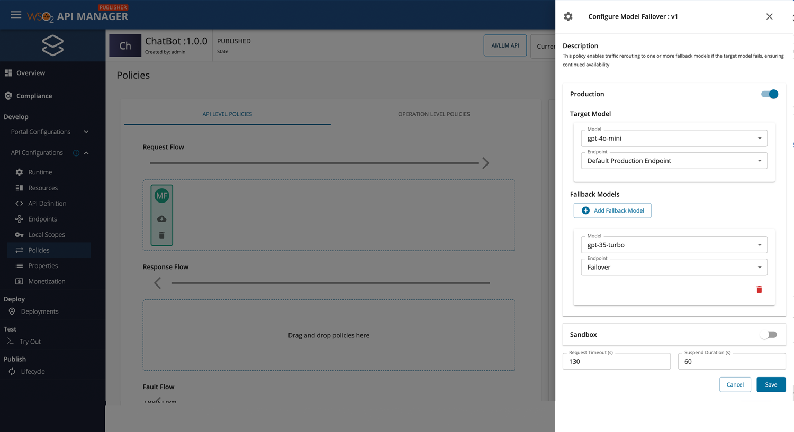Select the API Level Policies tab
Viewport: 794px width, 432px height.
coord(227,114)
